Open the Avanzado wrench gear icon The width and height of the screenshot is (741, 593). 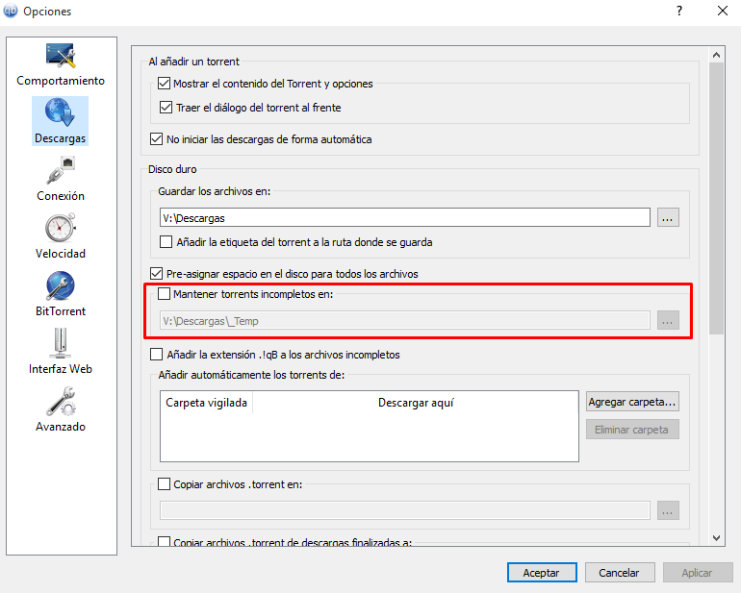click(x=61, y=402)
